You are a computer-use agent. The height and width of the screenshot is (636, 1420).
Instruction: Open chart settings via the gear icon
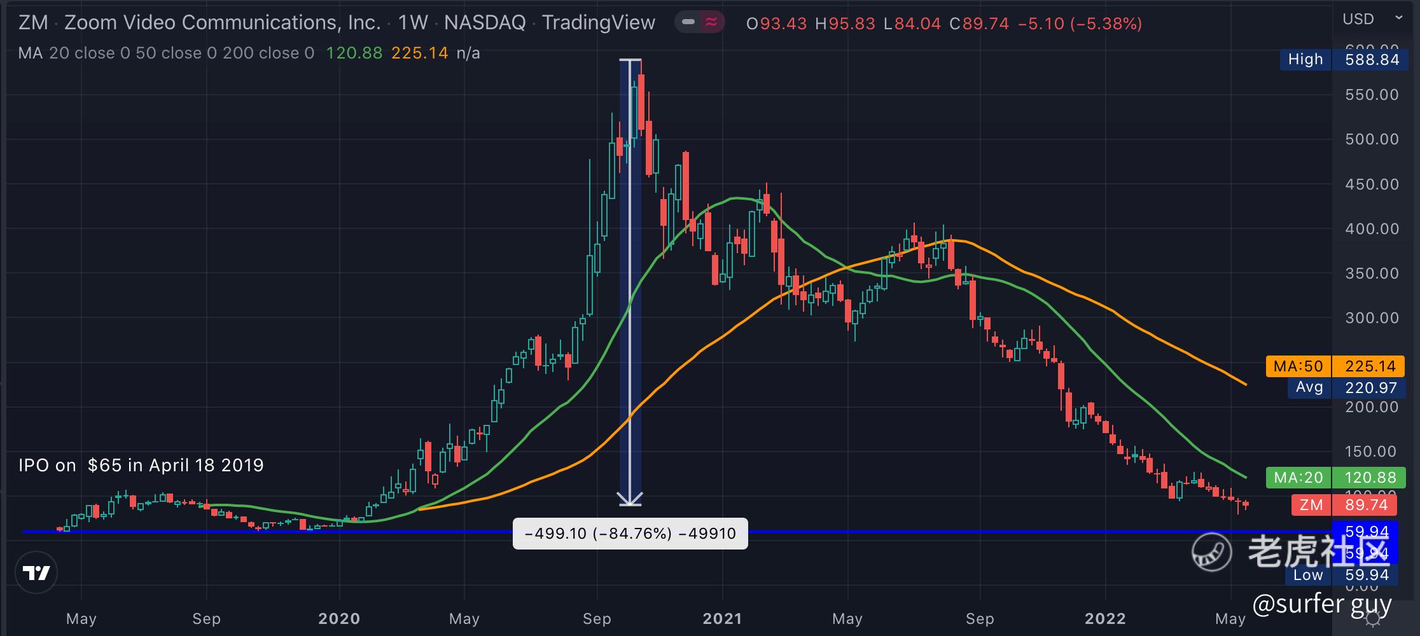tap(1373, 619)
